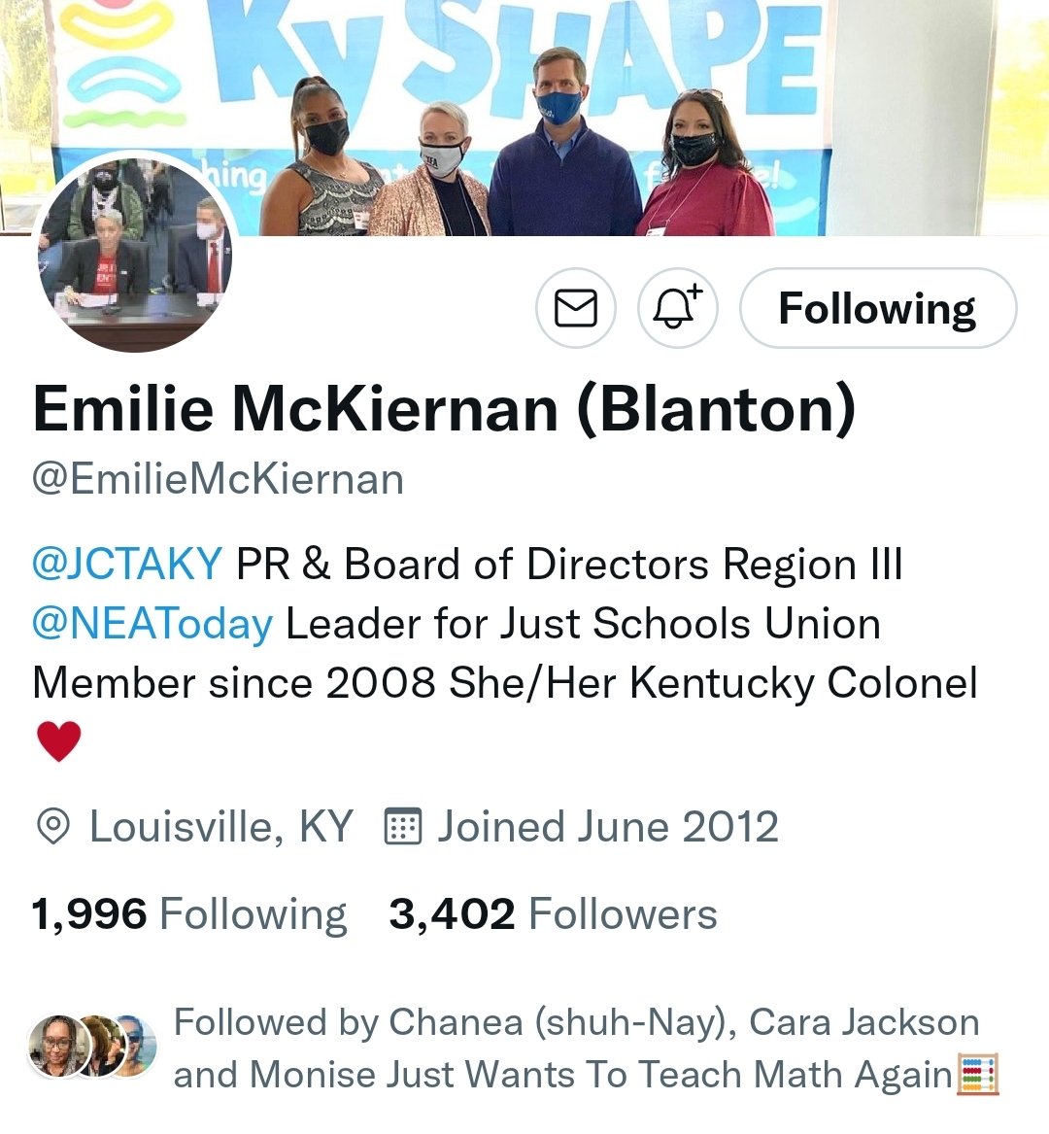Image resolution: width=1049 pixels, height=1134 pixels.
Task: Open followed-by Chanea, Cara Jackson text
Action: (576, 1048)
